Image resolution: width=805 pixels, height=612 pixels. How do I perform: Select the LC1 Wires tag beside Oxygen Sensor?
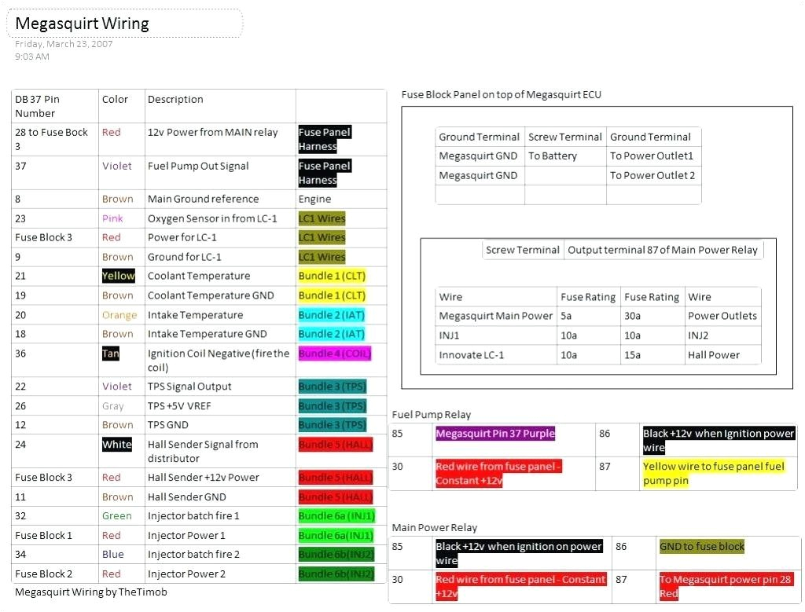322,218
